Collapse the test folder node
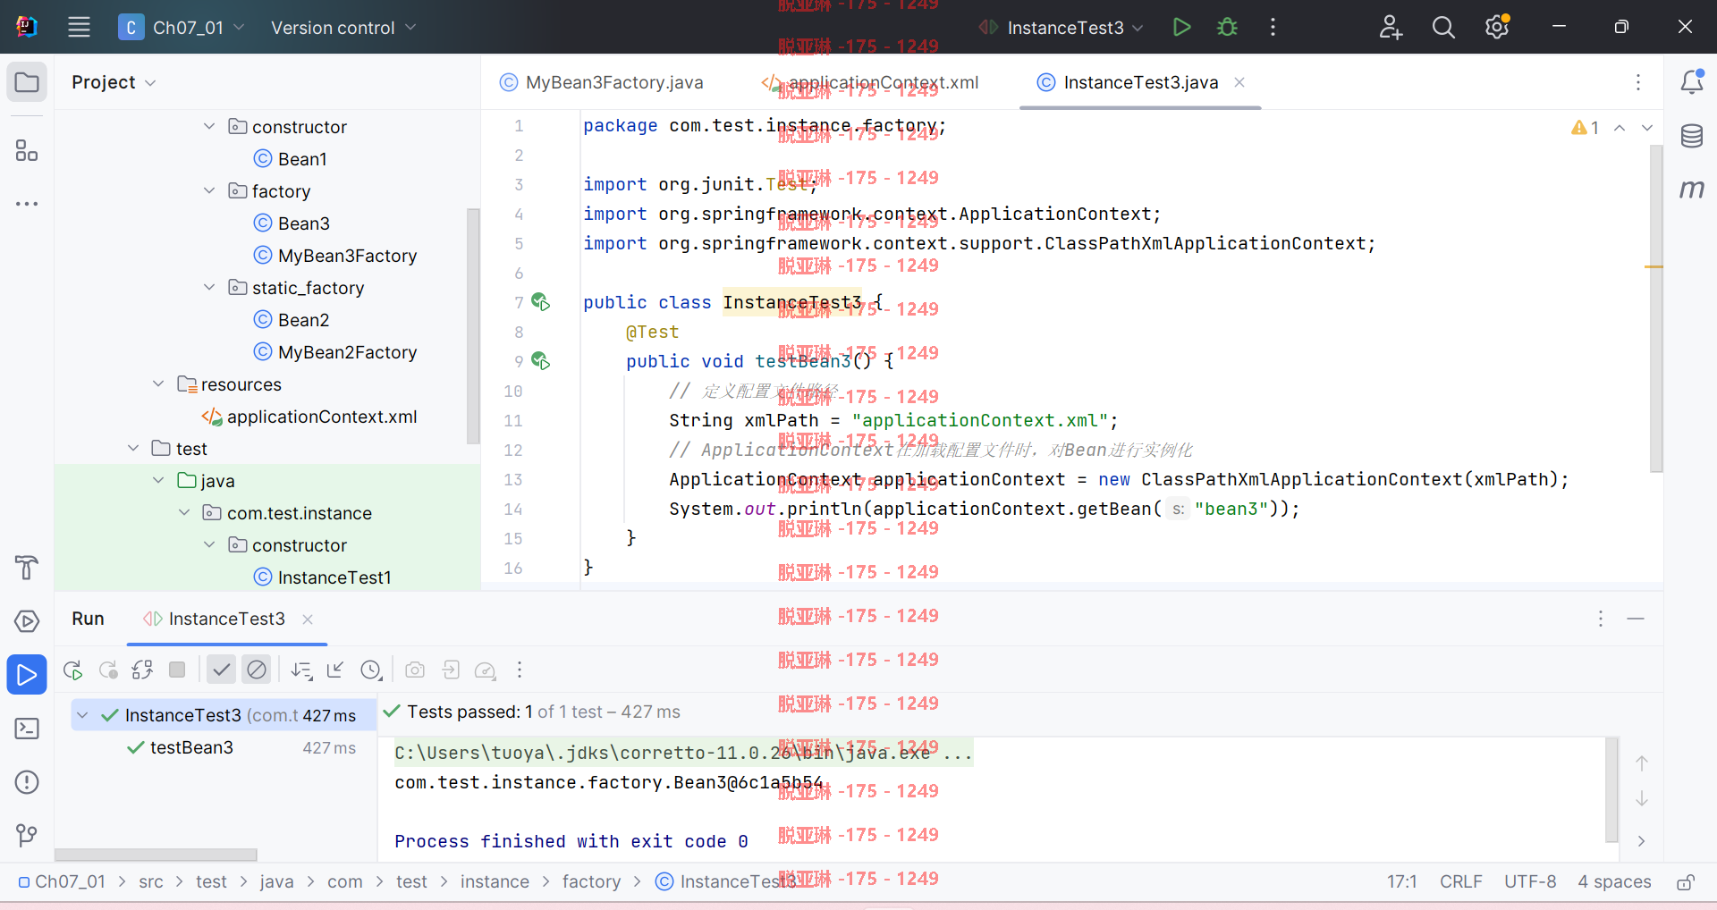 click(x=133, y=448)
